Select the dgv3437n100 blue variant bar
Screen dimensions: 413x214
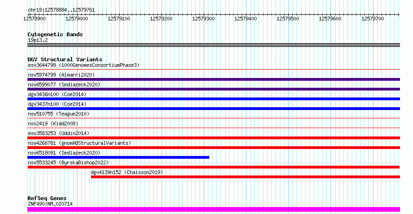click(x=213, y=109)
